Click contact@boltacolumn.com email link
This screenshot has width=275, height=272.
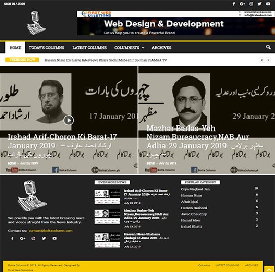[x=51, y=230]
